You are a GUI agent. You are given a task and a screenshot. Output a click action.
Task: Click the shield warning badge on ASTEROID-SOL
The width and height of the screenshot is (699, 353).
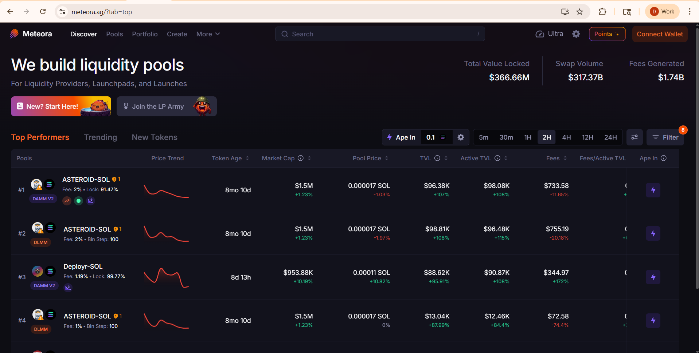tap(115, 179)
